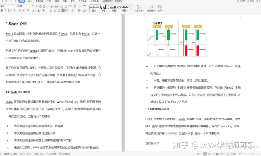Click the character border icon
The width and height of the screenshot is (261, 156).
point(44,10)
